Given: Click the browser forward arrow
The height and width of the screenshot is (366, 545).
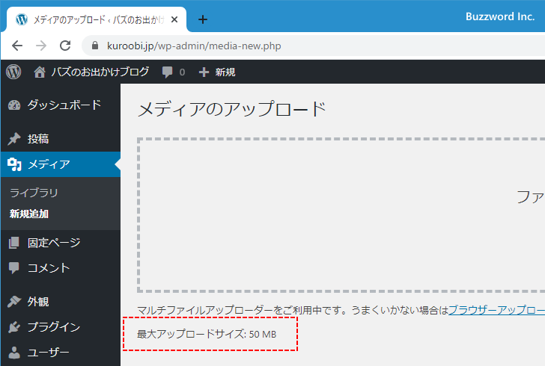Looking at the screenshot, I should coord(41,46).
